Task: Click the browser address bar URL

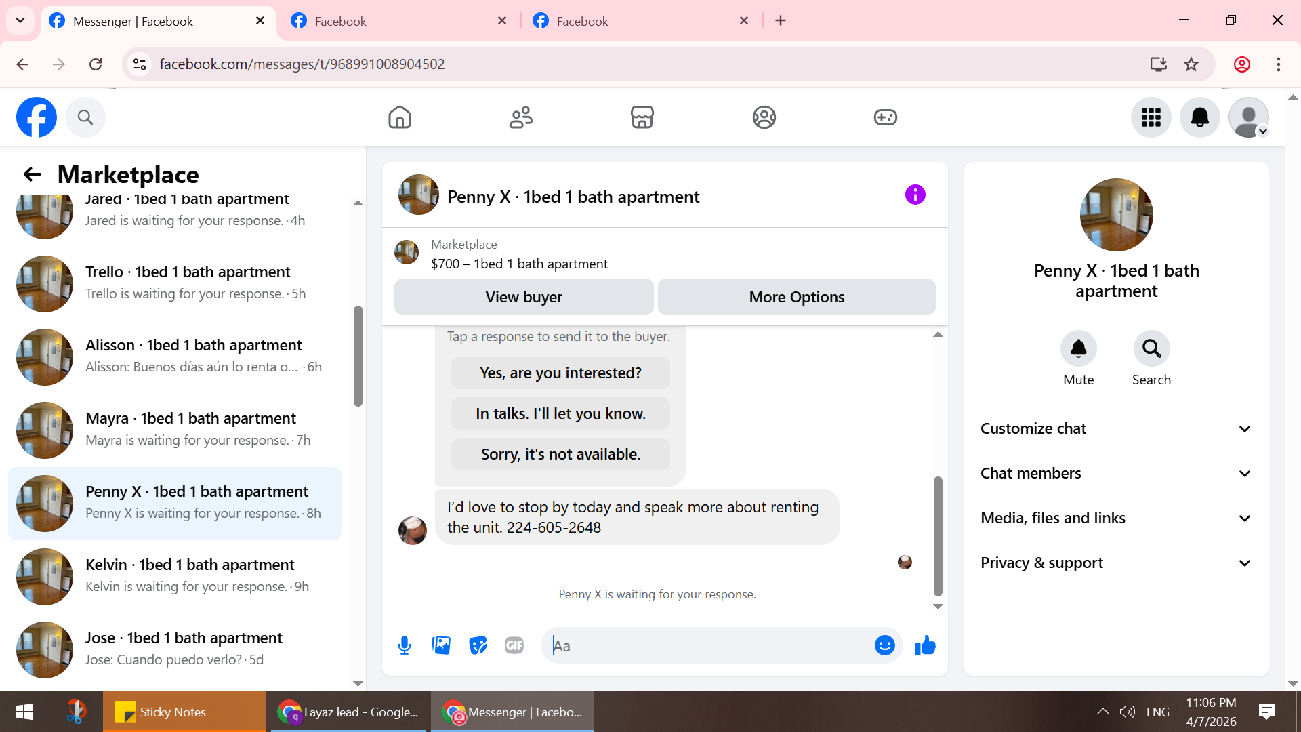Action: tap(302, 64)
